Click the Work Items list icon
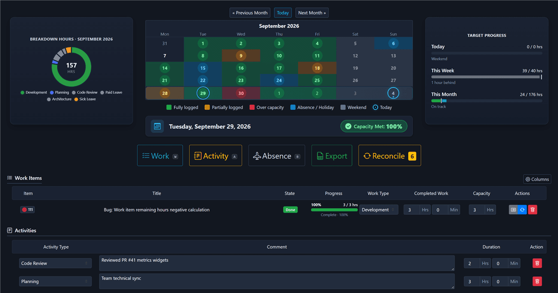558x293 pixels. pyautogui.click(x=10, y=178)
